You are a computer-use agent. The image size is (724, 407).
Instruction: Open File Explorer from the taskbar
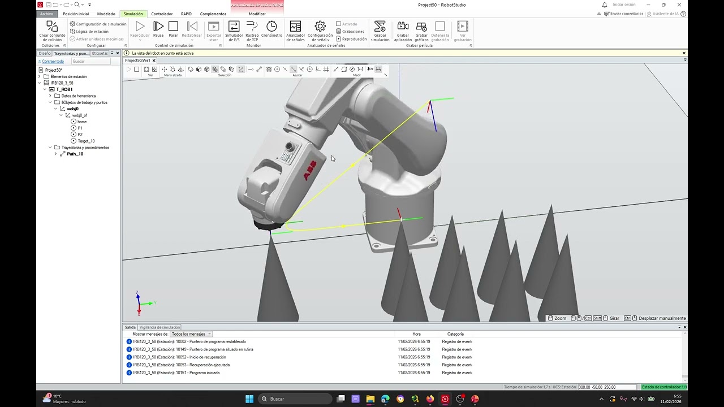tap(370, 399)
